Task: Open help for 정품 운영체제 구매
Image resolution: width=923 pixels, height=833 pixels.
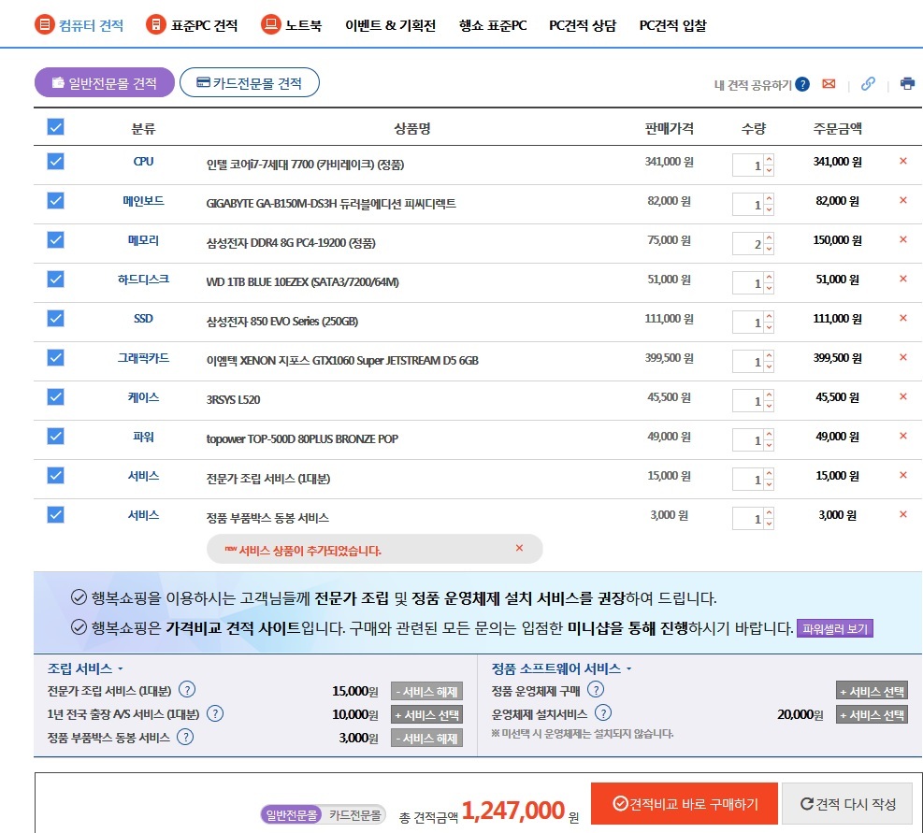Action: tap(596, 689)
